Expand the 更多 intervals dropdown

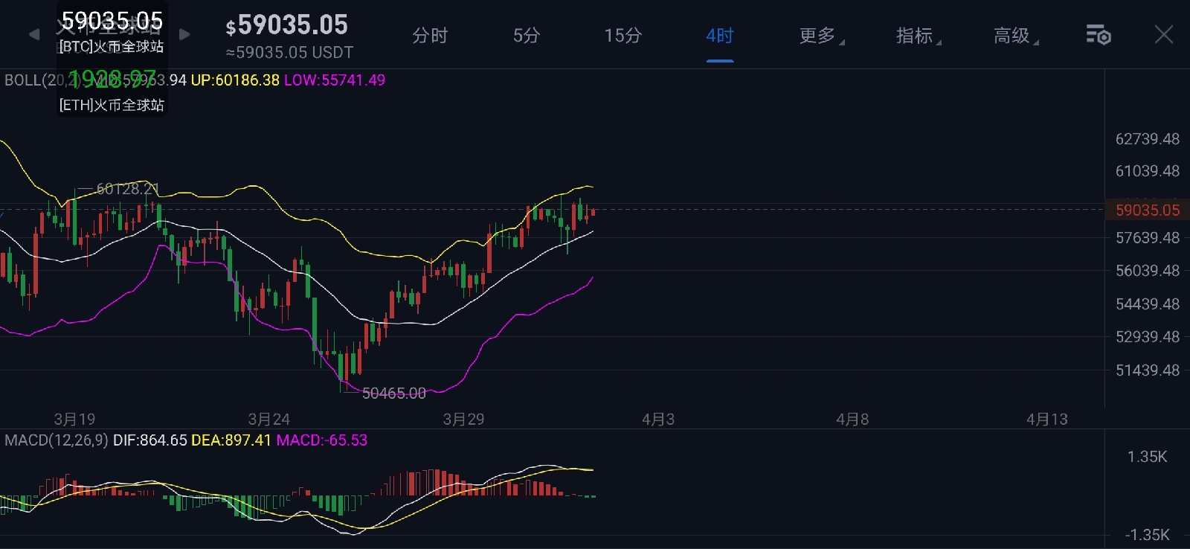click(x=820, y=36)
